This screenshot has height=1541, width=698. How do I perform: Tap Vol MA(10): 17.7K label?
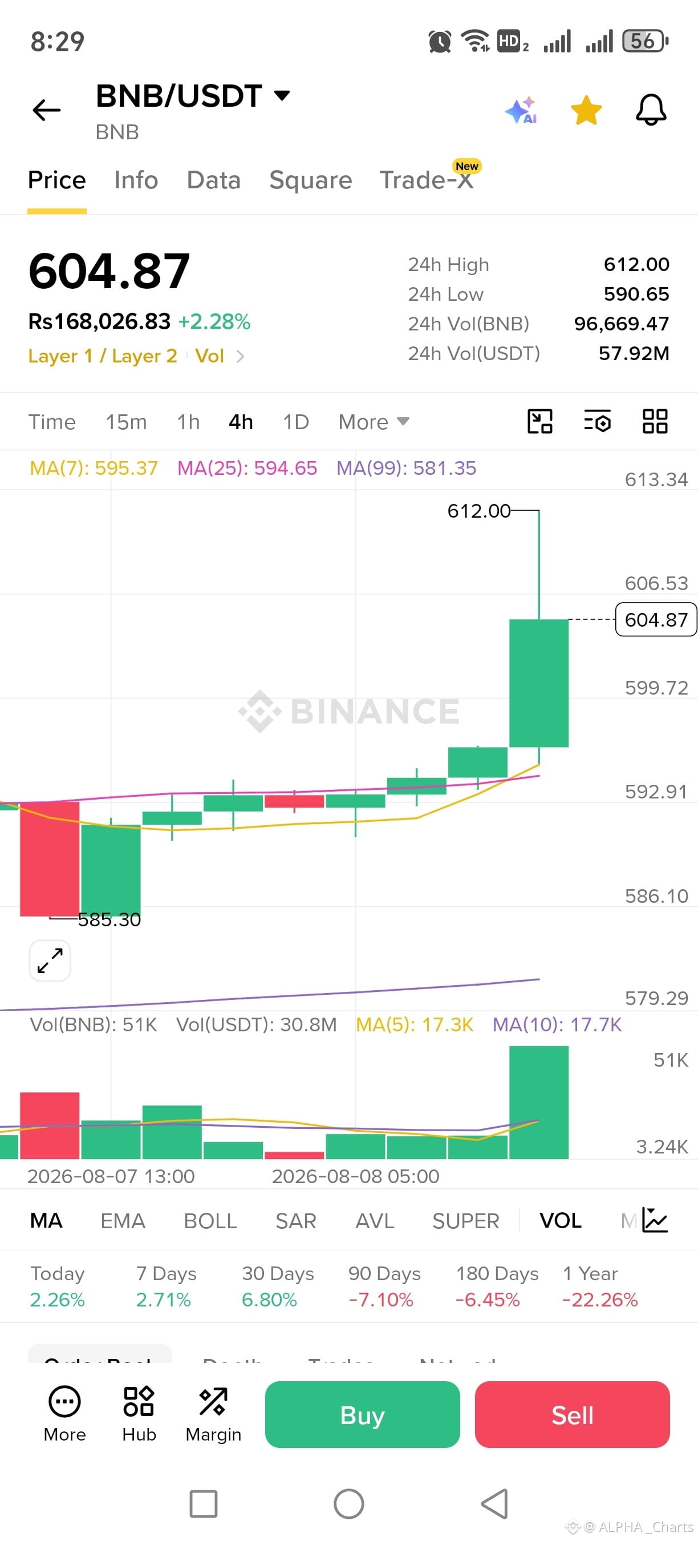point(557,1024)
